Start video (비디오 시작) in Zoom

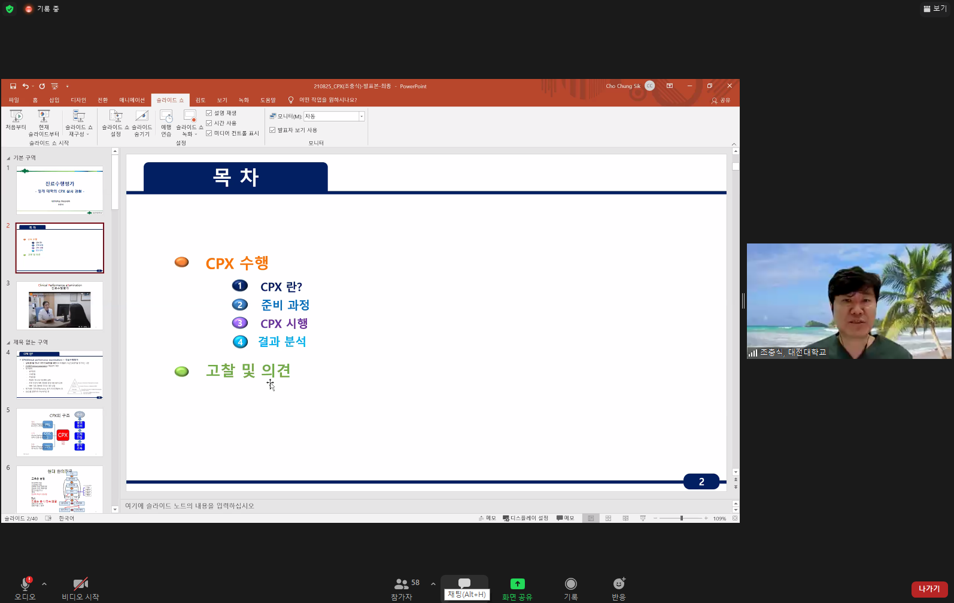(80, 587)
